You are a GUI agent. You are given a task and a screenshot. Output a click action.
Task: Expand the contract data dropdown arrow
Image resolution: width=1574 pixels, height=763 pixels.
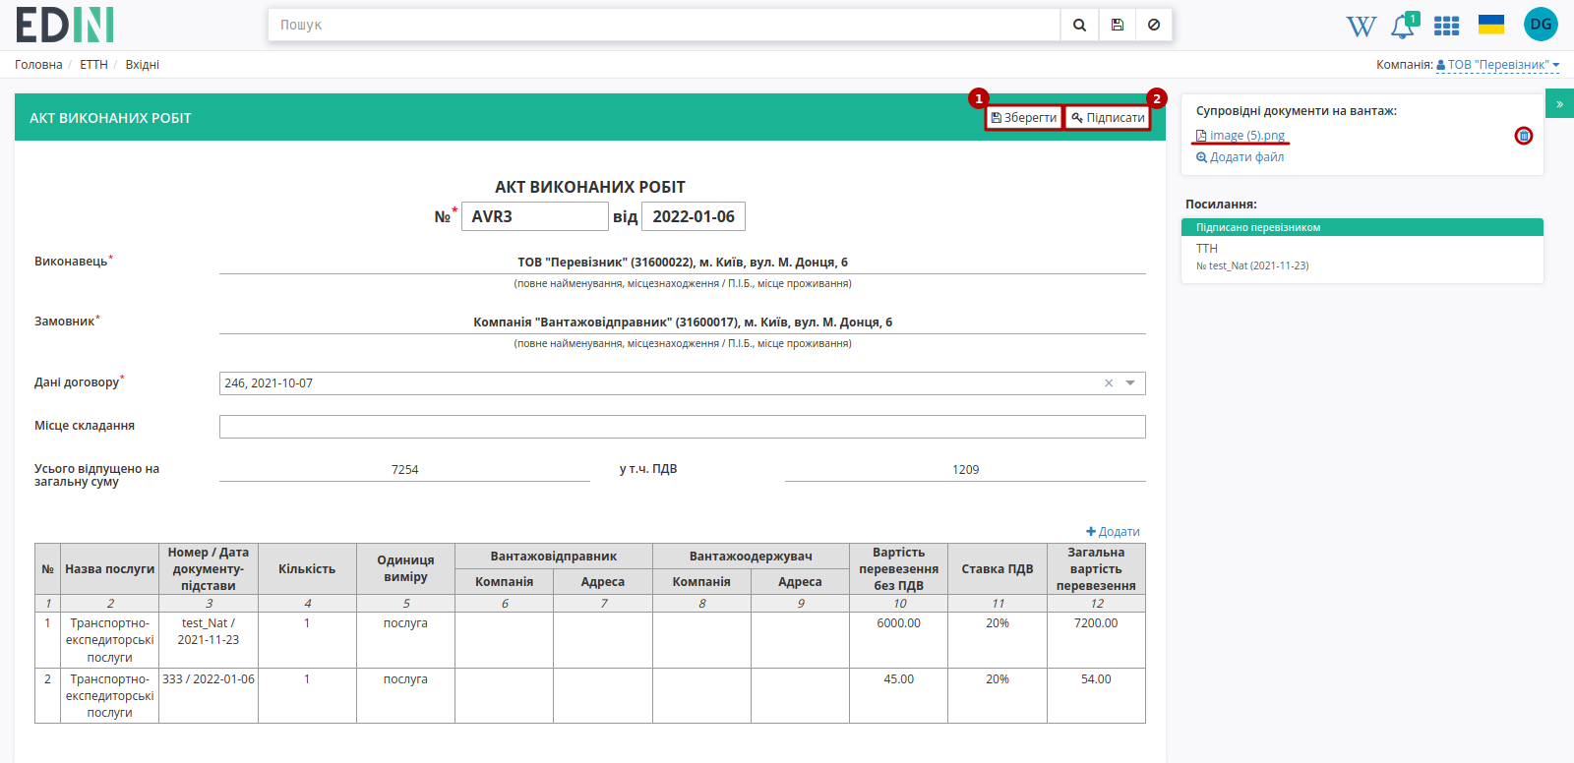click(1130, 383)
